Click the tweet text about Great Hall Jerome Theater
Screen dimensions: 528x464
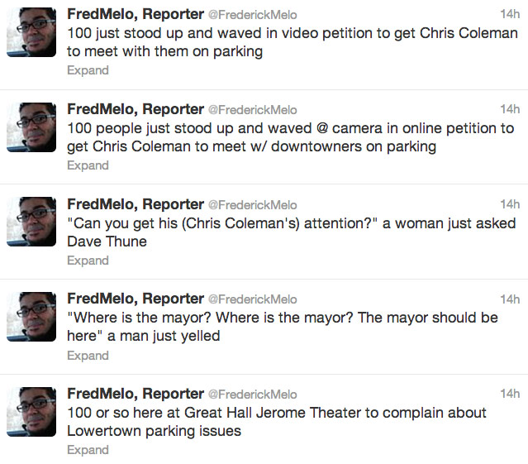coord(277,421)
